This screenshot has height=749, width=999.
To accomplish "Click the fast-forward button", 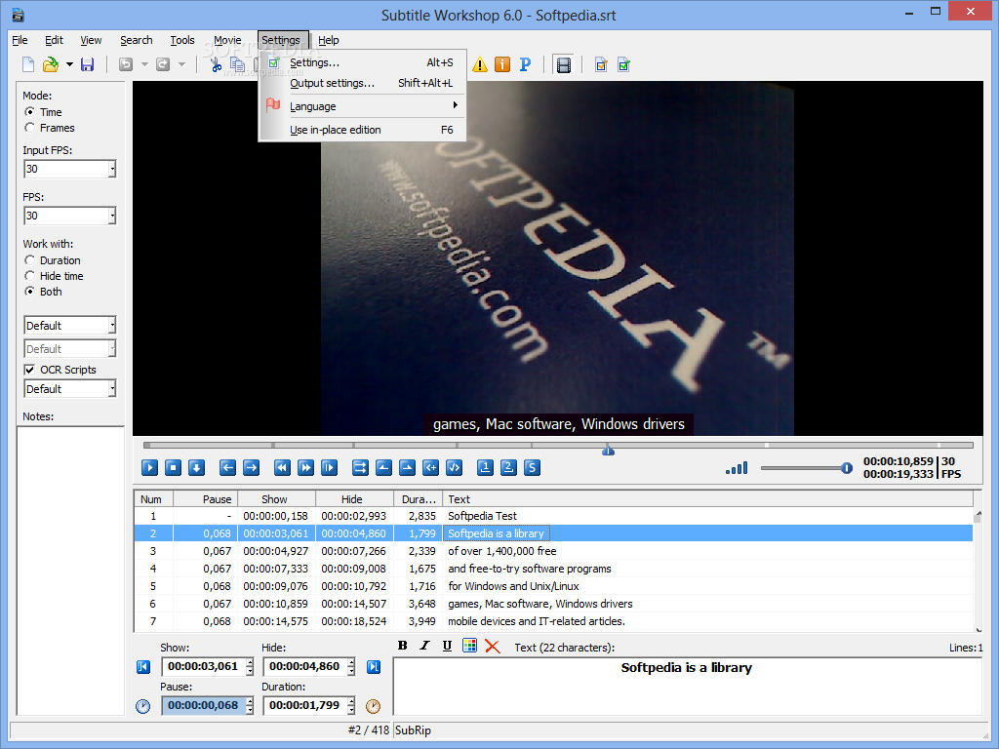I will (x=305, y=467).
